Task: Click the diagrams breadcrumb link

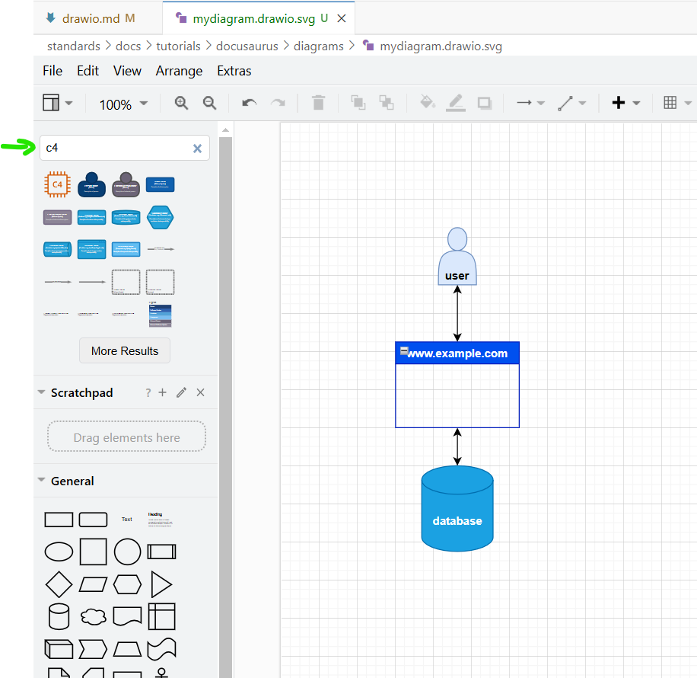Action: tap(318, 46)
